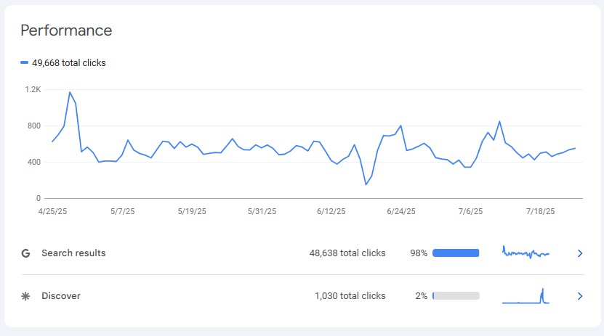The image size is (604, 336).
Task: Click the 48,638 total clicks value
Action: tap(347, 253)
